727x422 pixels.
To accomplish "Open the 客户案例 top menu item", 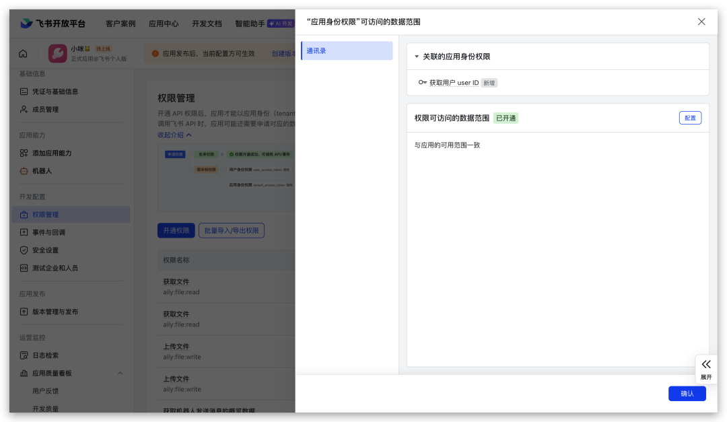I will [120, 24].
